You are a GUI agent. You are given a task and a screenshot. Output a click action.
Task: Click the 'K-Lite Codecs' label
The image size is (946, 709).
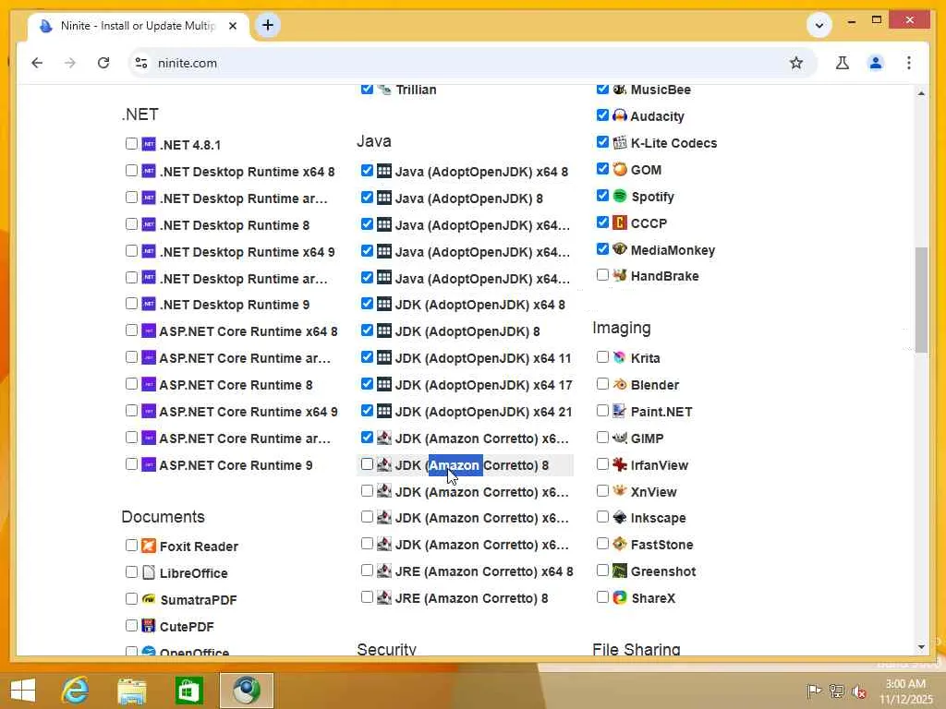pyautogui.click(x=673, y=143)
